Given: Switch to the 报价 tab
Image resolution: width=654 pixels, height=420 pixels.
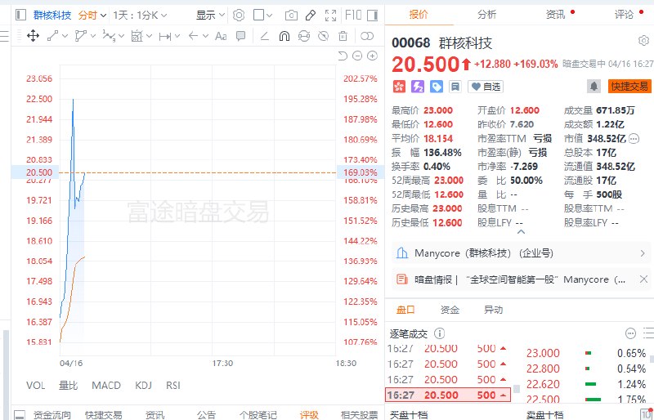Looking at the screenshot, I should [419, 15].
